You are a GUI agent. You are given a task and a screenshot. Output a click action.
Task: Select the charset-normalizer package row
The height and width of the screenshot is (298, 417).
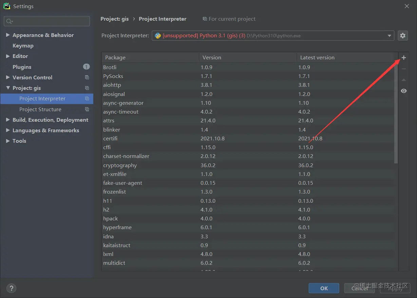[248, 156]
